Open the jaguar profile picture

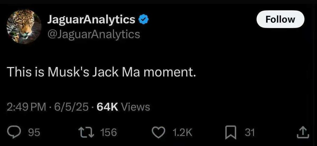[x=24, y=26]
